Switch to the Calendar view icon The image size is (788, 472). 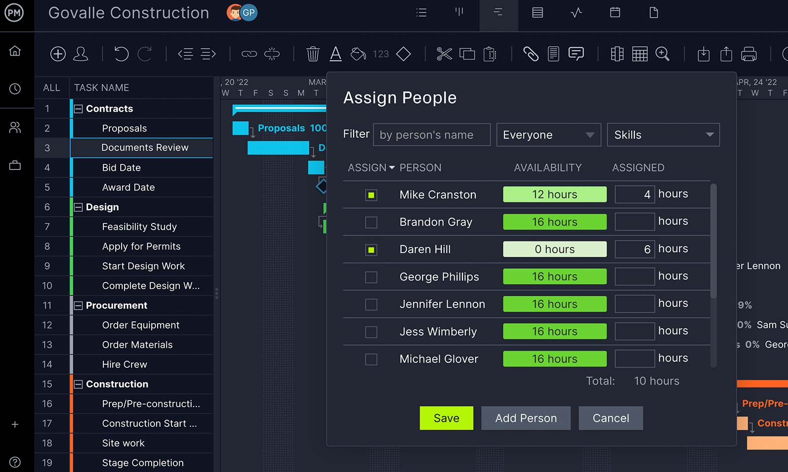coord(615,13)
